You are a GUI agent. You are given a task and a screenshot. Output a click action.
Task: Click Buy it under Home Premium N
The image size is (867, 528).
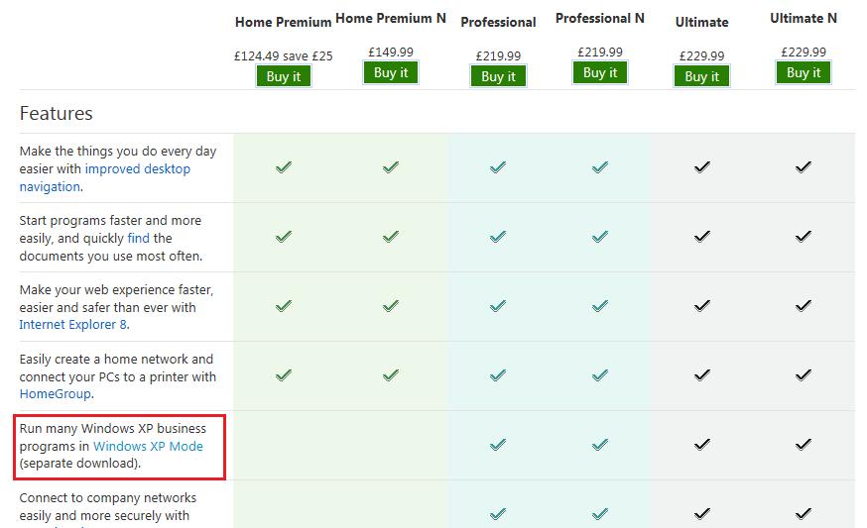click(391, 72)
